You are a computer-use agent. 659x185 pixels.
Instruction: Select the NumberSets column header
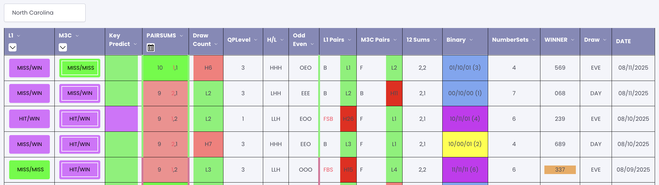pos(510,40)
